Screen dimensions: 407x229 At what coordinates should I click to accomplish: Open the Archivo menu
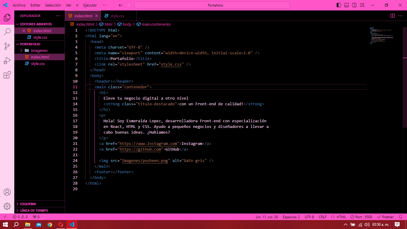pyautogui.click(x=19, y=5)
